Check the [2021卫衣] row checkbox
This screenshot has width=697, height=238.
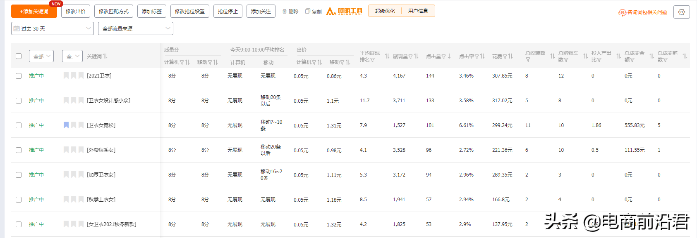click(19, 76)
